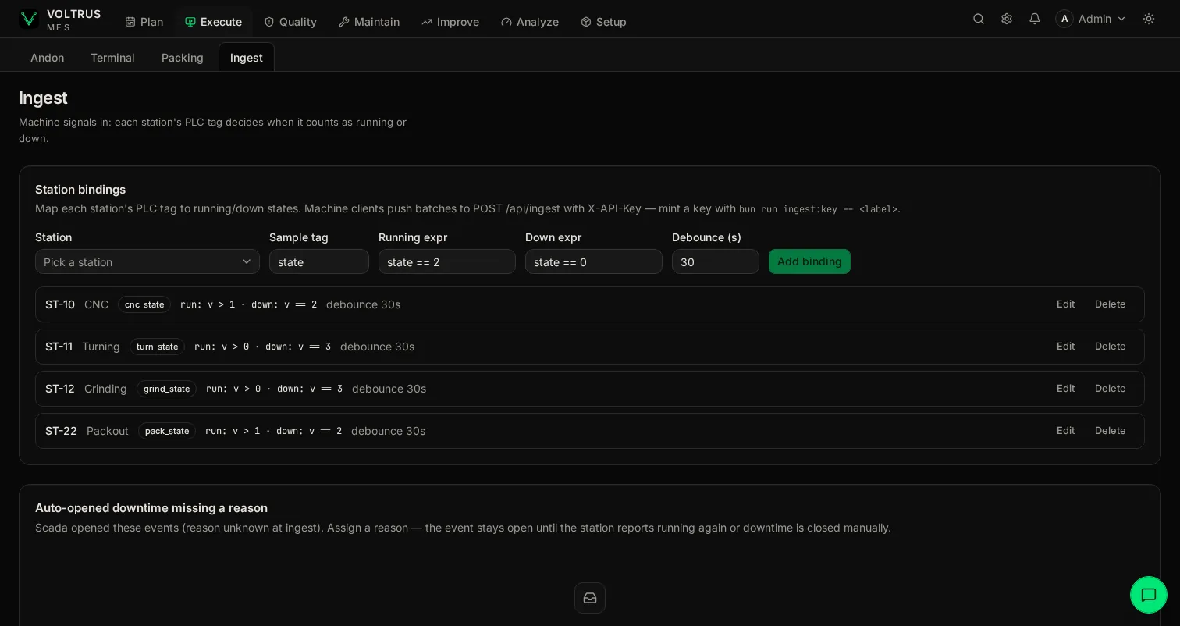Screen dimensions: 1180x626
Task: Edit the ST-12 Grinding binding
Action: click(1065, 389)
